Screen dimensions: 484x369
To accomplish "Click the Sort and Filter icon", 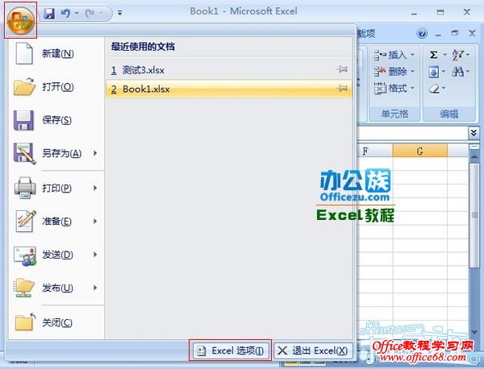I will (x=458, y=55).
